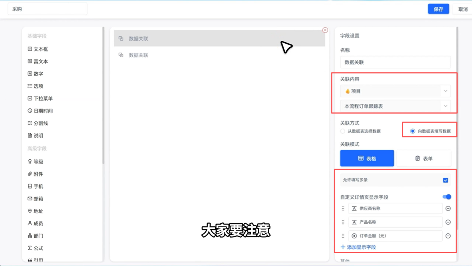Click the 选项 list icon

click(x=30, y=86)
